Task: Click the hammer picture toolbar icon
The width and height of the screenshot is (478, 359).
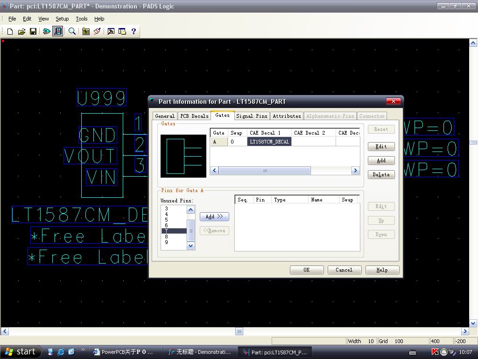Action: click(x=111, y=31)
